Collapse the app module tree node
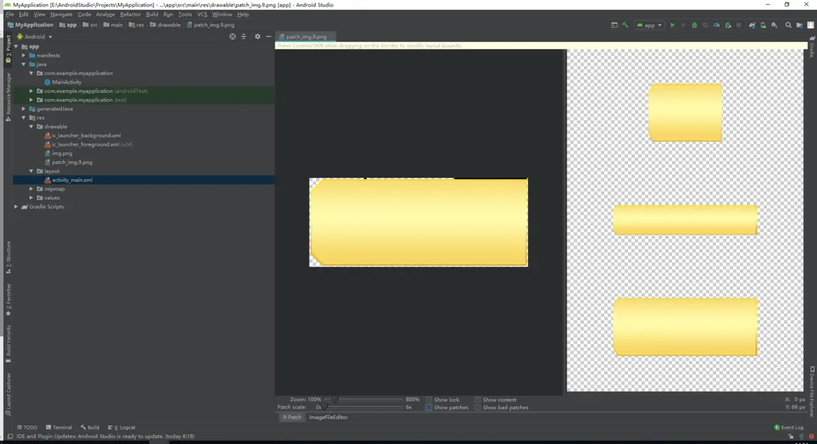This screenshot has width=817, height=444. click(16, 47)
